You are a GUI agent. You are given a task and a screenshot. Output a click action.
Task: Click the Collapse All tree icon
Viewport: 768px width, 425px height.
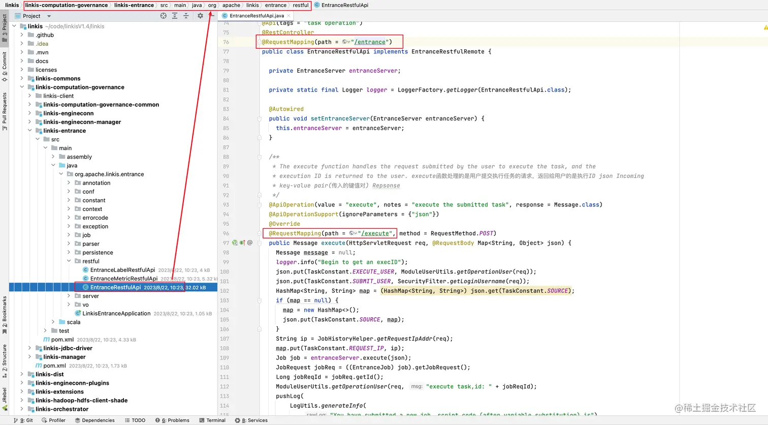tap(186, 16)
